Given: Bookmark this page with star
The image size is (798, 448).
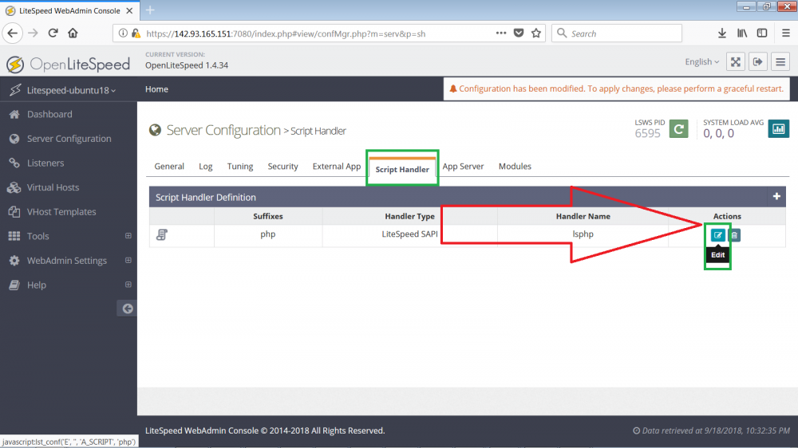Looking at the screenshot, I should 536,33.
